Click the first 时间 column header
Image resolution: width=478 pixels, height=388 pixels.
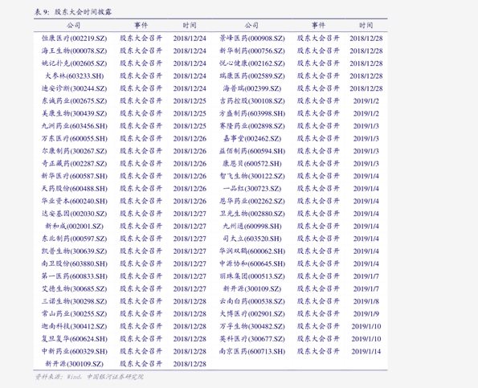190,25
